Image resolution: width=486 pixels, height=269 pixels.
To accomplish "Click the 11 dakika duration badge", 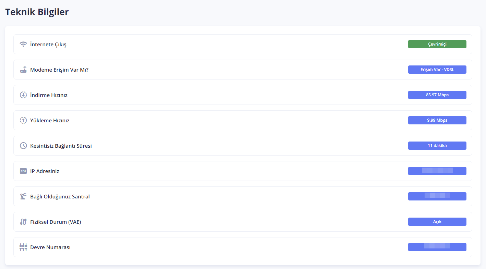I will [x=437, y=146].
